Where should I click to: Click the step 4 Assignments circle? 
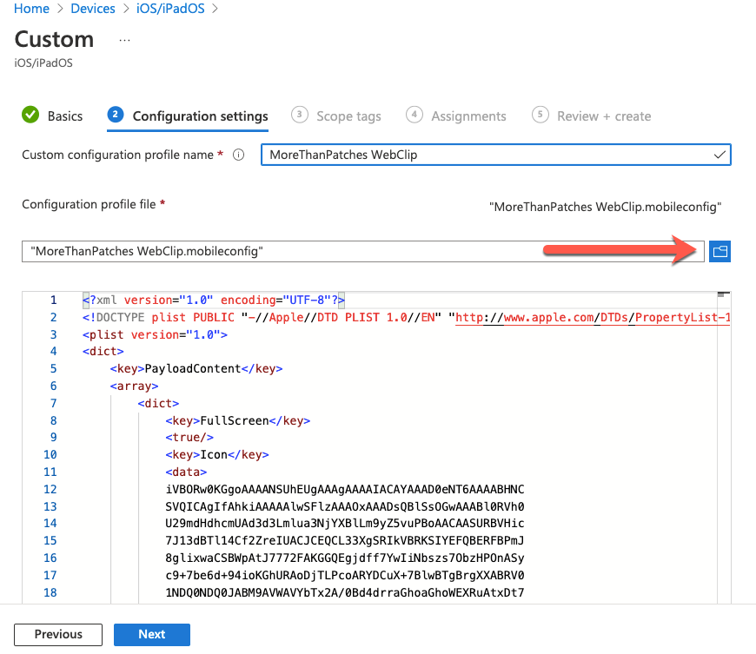pos(414,116)
